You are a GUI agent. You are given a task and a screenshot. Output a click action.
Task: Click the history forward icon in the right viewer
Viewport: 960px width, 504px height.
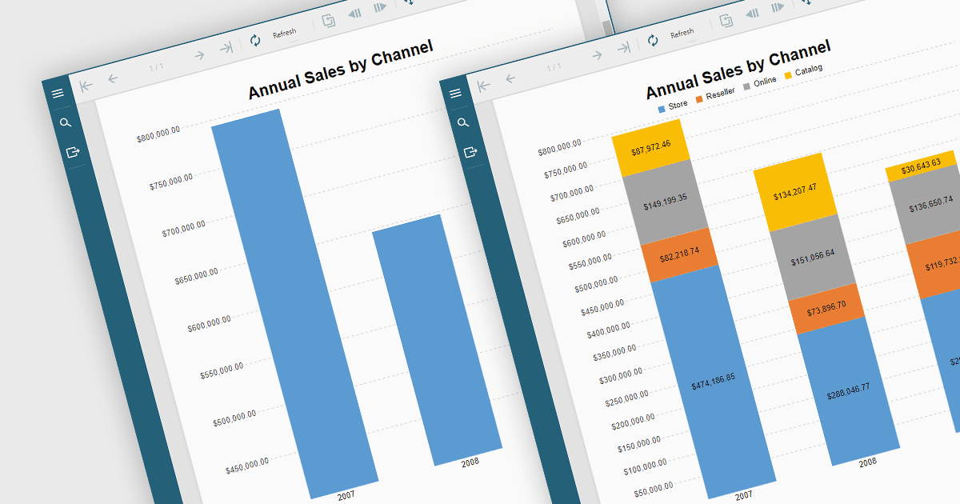(x=778, y=7)
